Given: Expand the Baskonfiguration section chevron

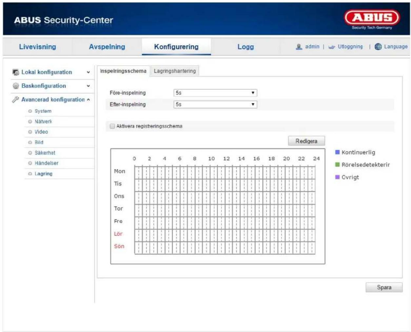Looking at the screenshot, I should [88, 86].
